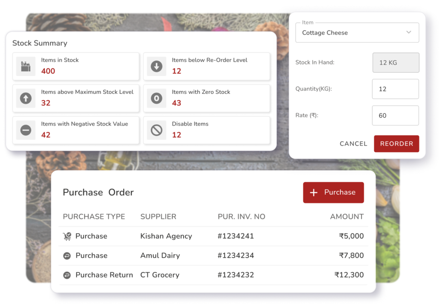Focus the Quantity(KG) input field
Image resolution: width=440 pixels, height=304 pixels.
coord(395,89)
